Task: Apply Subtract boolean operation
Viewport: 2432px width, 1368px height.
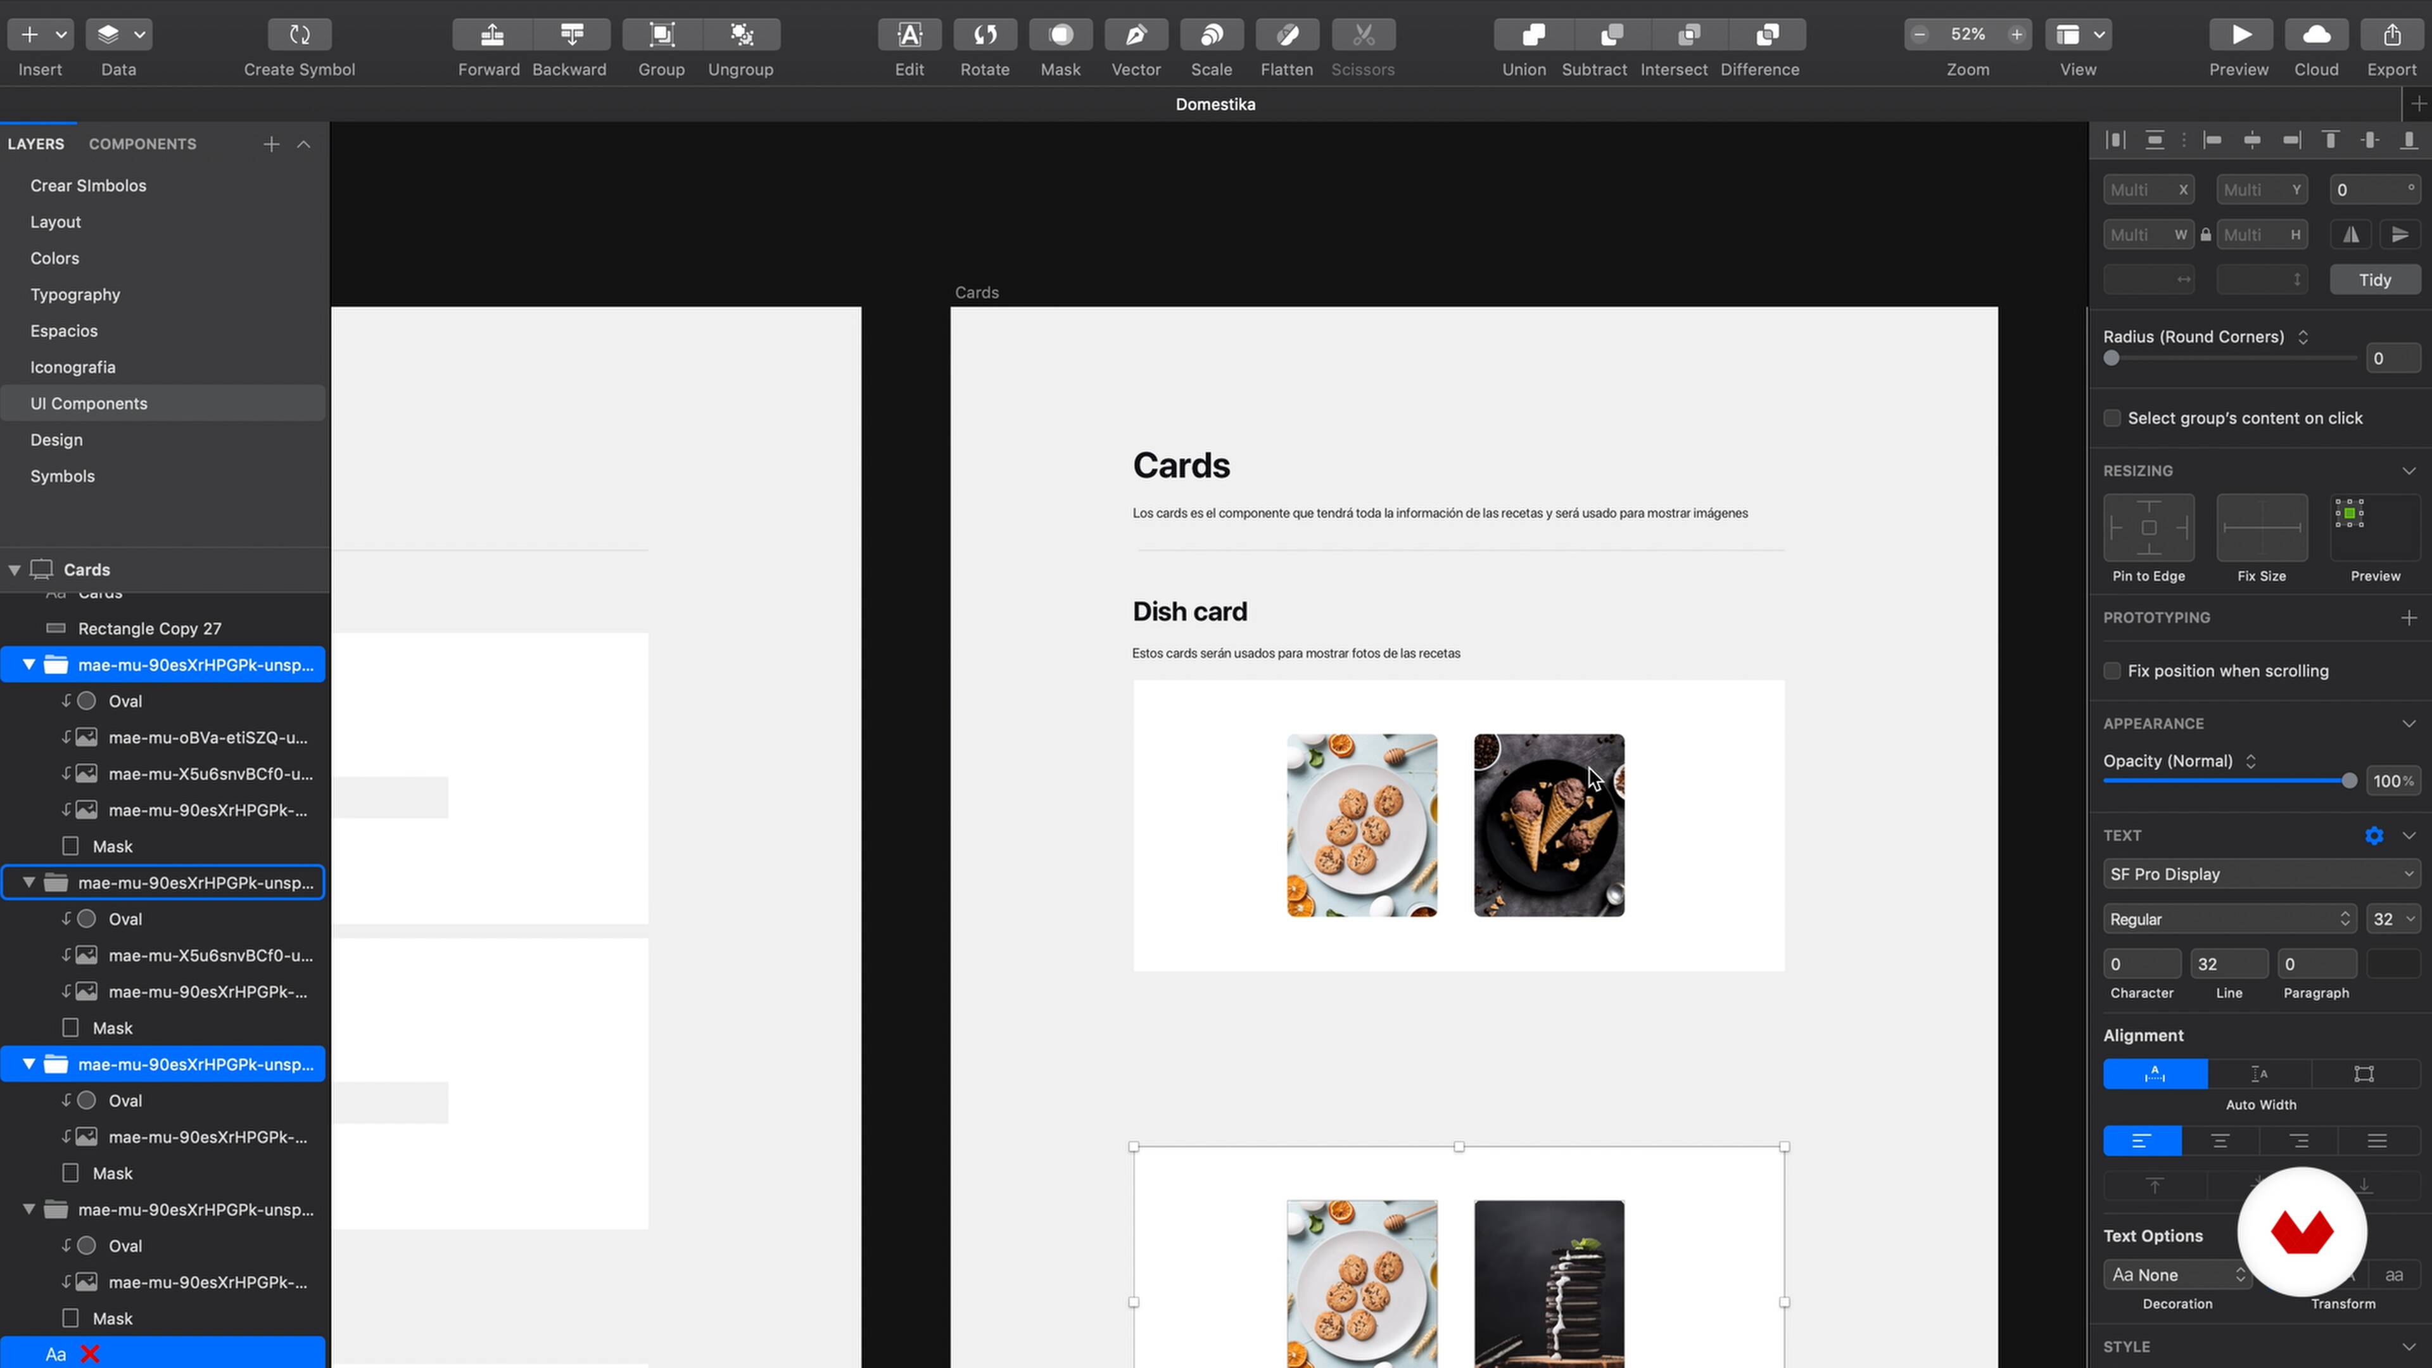Action: (1612, 35)
